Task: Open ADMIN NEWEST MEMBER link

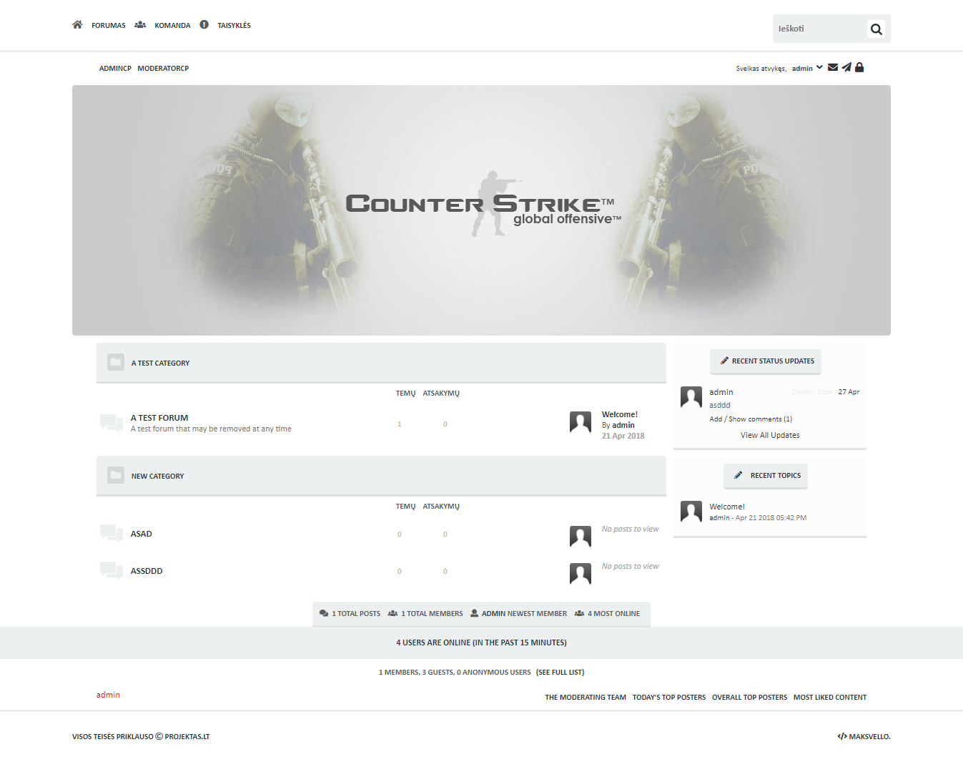Action: coord(524,614)
